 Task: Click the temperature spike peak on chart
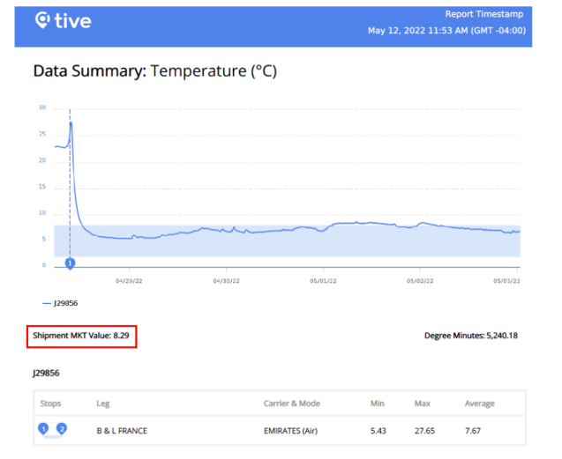pyautogui.click(x=71, y=123)
